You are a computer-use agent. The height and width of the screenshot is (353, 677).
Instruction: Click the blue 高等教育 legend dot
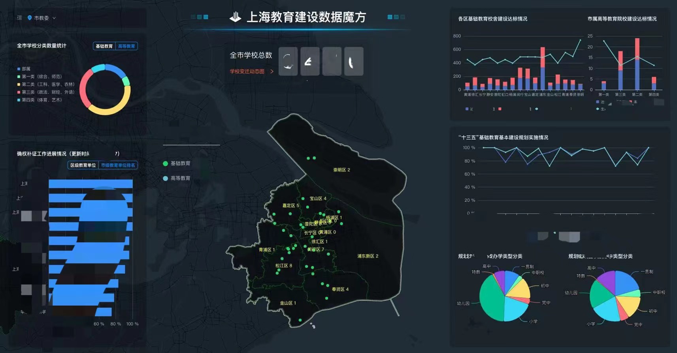click(x=166, y=178)
